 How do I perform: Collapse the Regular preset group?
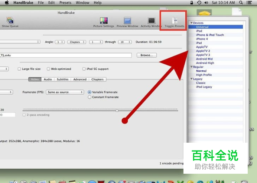pos(191,67)
